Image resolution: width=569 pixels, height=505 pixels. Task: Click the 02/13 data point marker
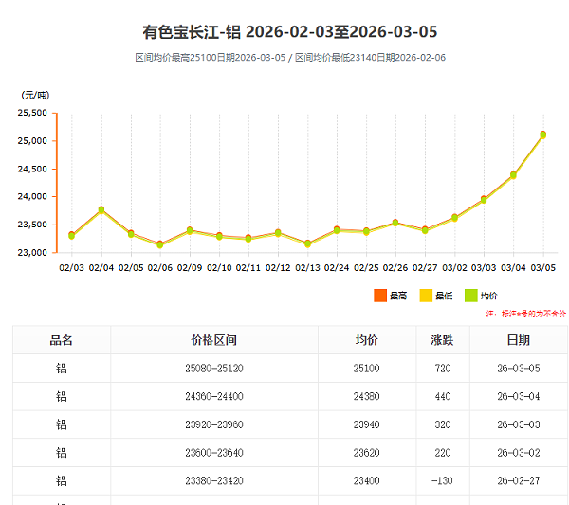pos(307,243)
